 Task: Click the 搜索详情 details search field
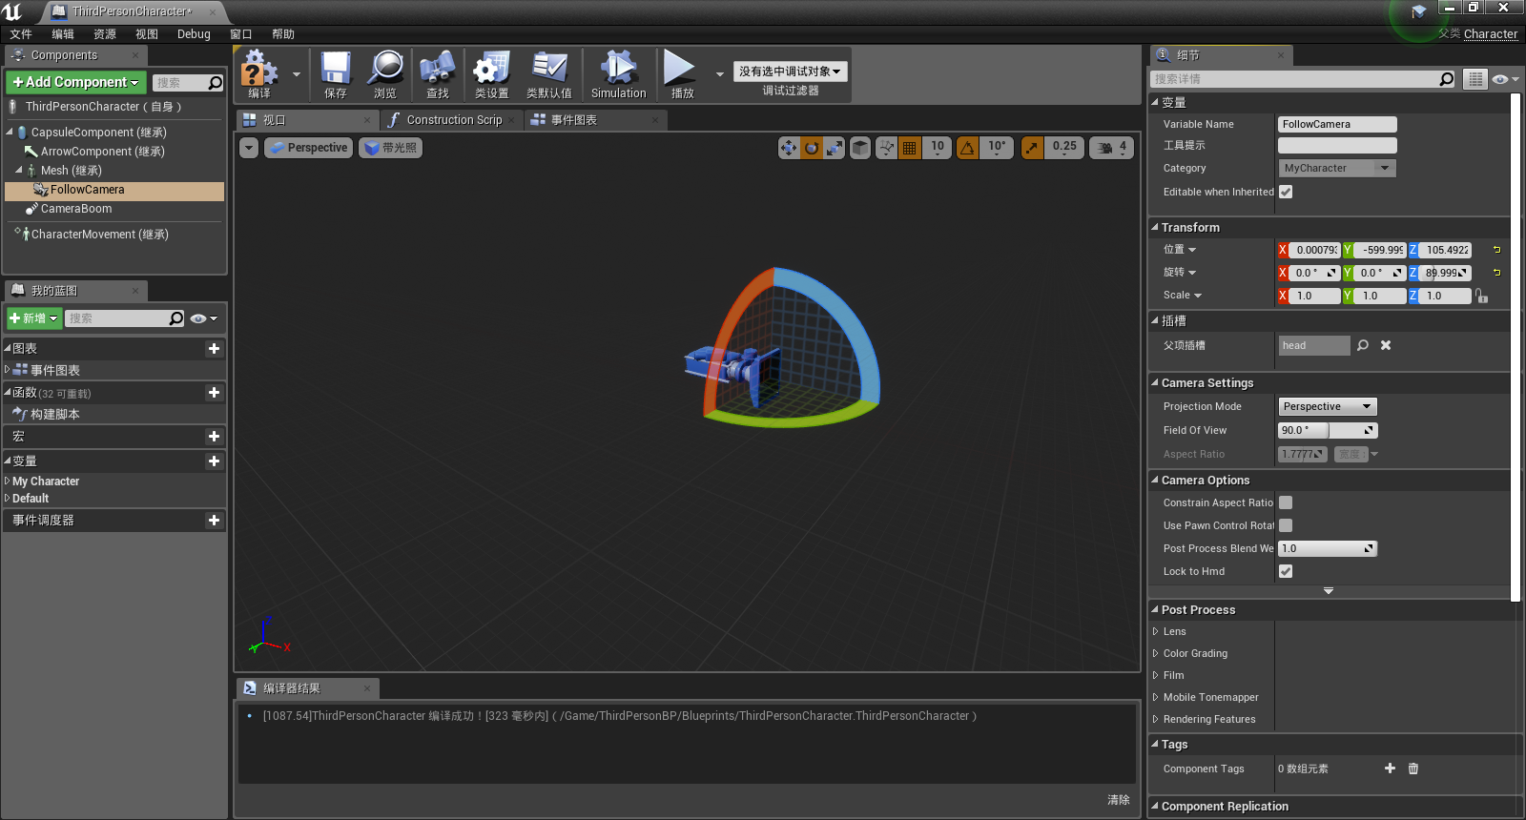pyautogui.click(x=1303, y=79)
